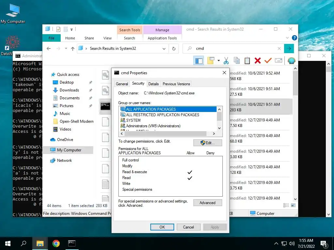Show hidden tray icons chevron

276,243
